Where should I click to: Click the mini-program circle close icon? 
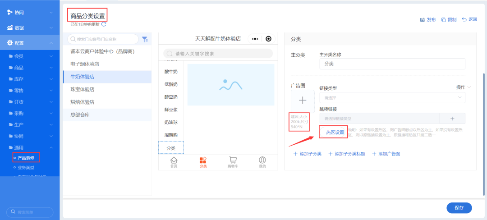pyautogui.click(x=269, y=39)
